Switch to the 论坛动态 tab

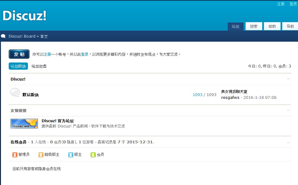(x=39, y=66)
